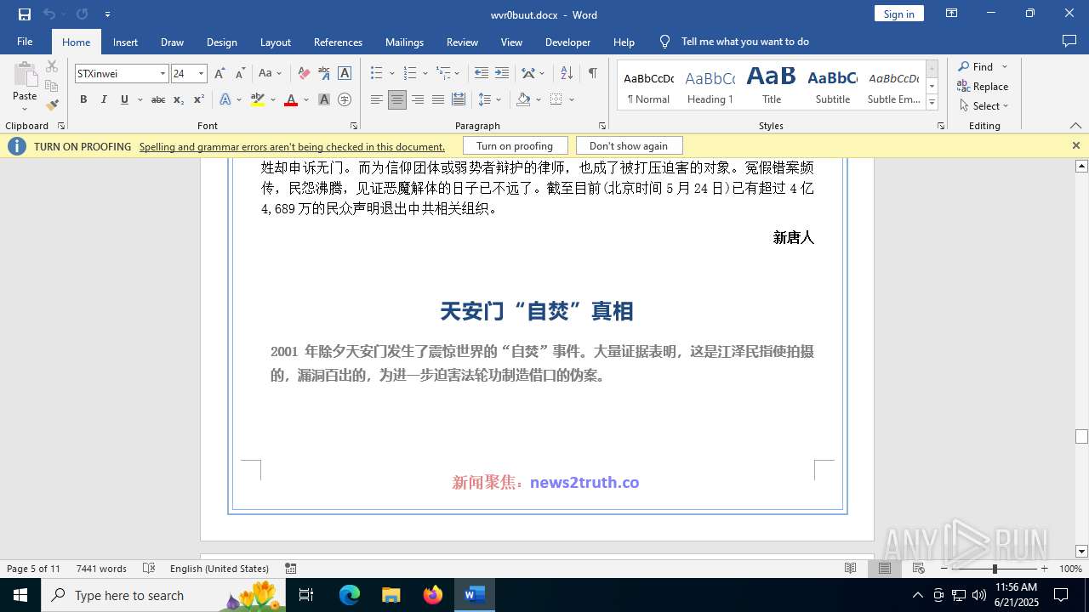This screenshot has width=1089, height=612.
Task: Open the File tab
Action: pyautogui.click(x=25, y=42)
